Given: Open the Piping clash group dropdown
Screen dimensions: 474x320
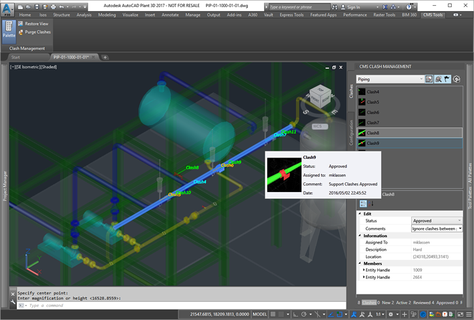Looking at the screenshot, I should tap(390, 79).
